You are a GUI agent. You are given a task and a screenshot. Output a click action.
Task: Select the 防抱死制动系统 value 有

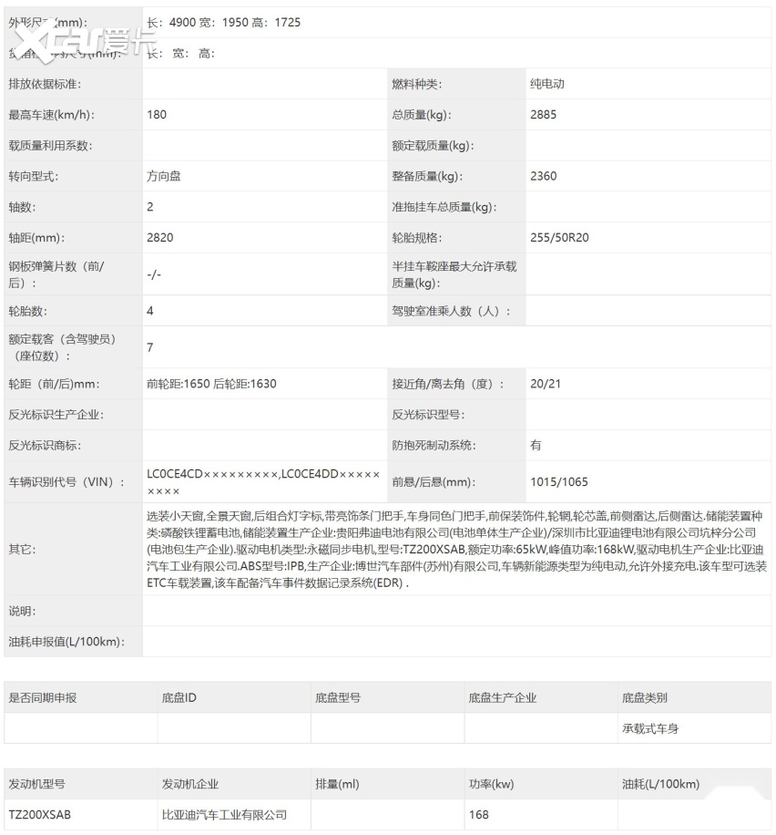(x=536, y=446)
